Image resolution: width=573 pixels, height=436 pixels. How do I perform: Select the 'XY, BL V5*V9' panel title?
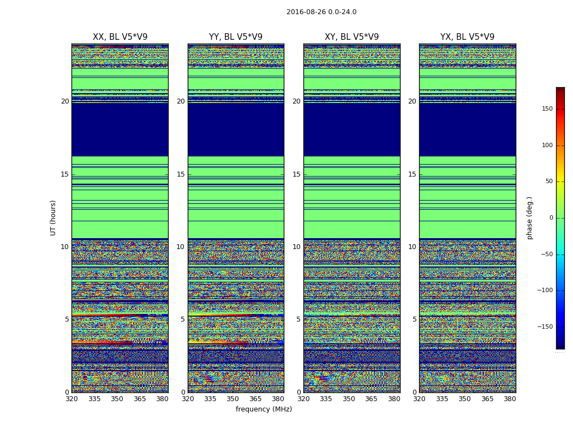351,37
